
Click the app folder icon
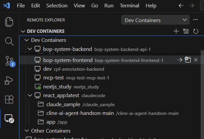tap(41, 122)
